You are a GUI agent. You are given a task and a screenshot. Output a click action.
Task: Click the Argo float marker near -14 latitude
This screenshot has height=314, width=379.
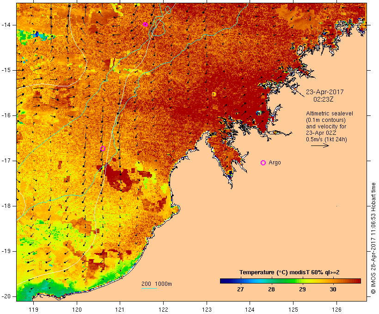[x=145, y=24]
